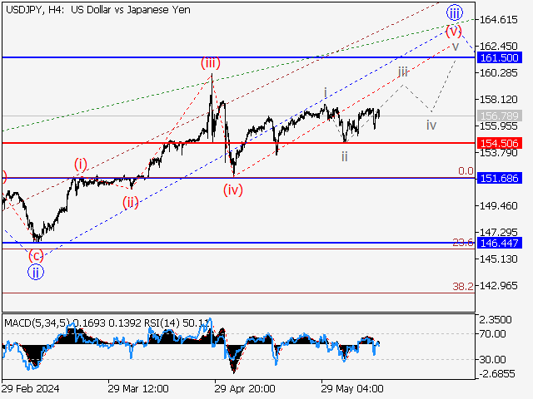The height and width of the screenshot is (399, 533).
Task: Click the red (v) wave label
Action: coord(454,32)
